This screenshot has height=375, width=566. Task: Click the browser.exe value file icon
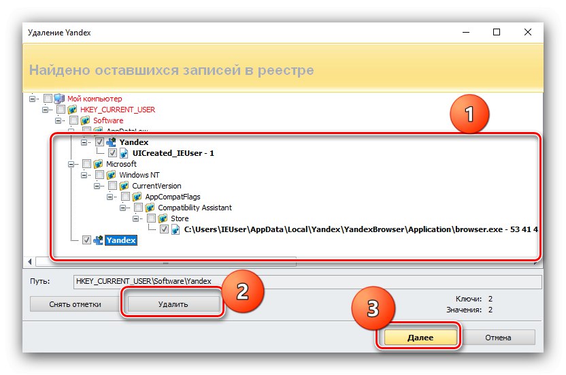click(x=176, y=229)
